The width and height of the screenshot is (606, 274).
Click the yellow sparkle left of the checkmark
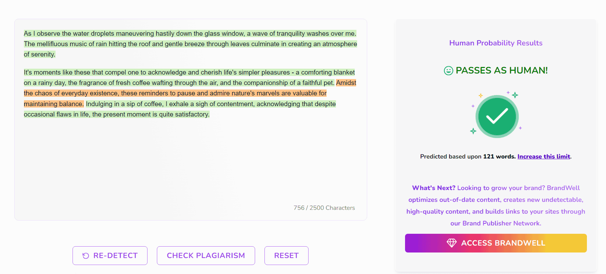pyautogui.click(x=481, y=95)
